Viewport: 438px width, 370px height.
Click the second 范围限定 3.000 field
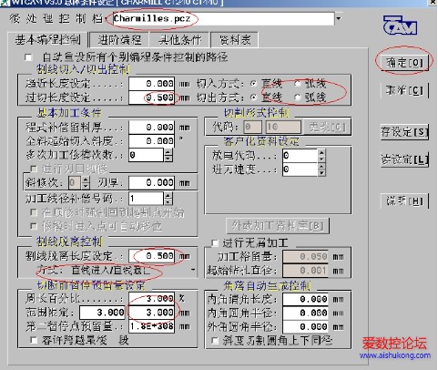(151, 313)
